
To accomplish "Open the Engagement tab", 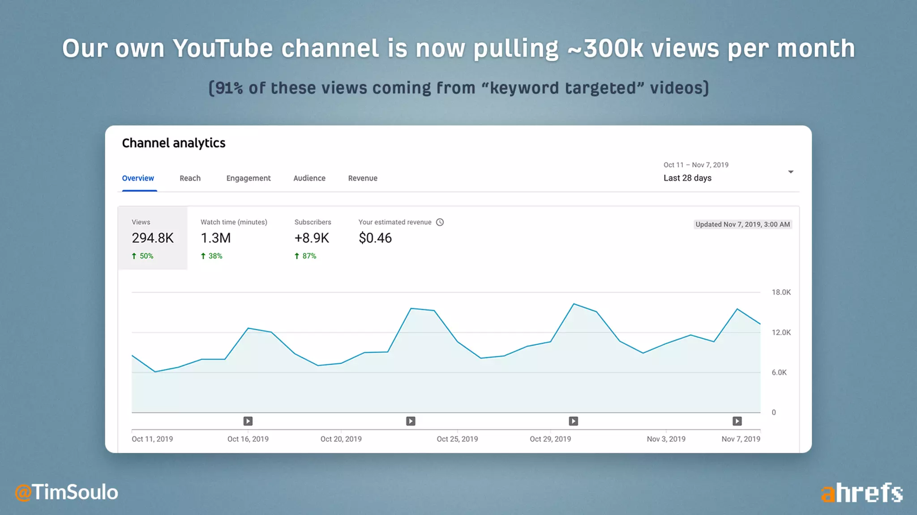I will click(248, 178).
